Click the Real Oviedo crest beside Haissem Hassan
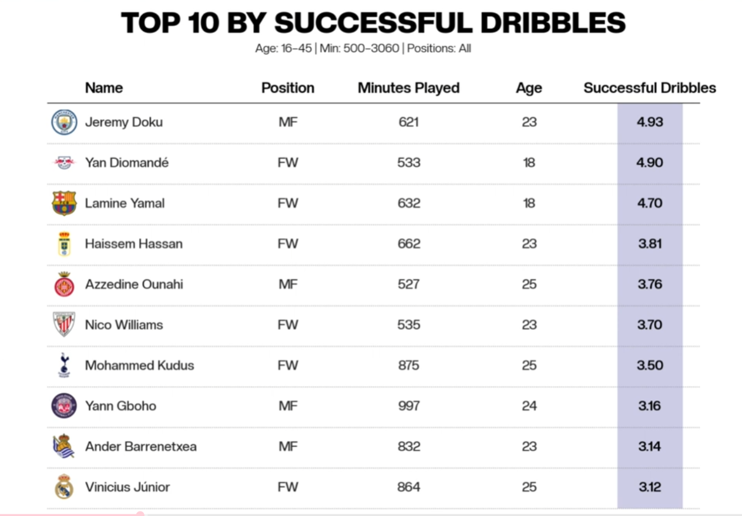742x516 pixels. pyautogui.click(x=64, y=244)
